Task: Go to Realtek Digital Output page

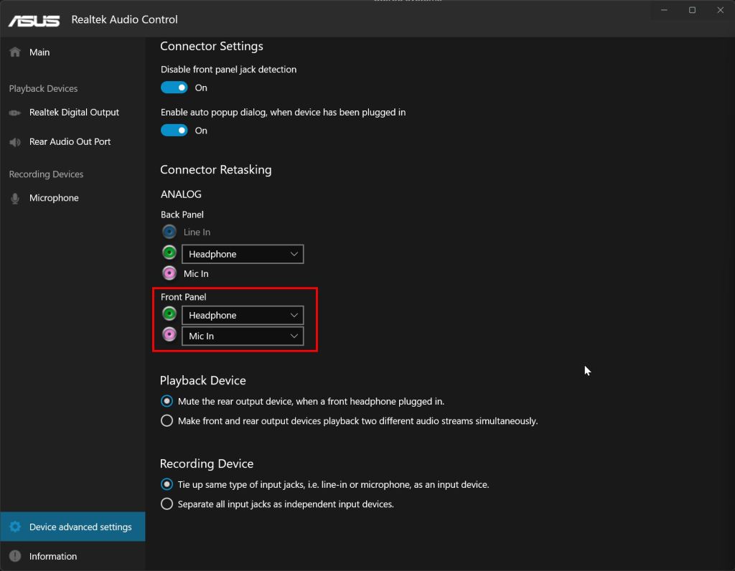Action: [72, 113]
